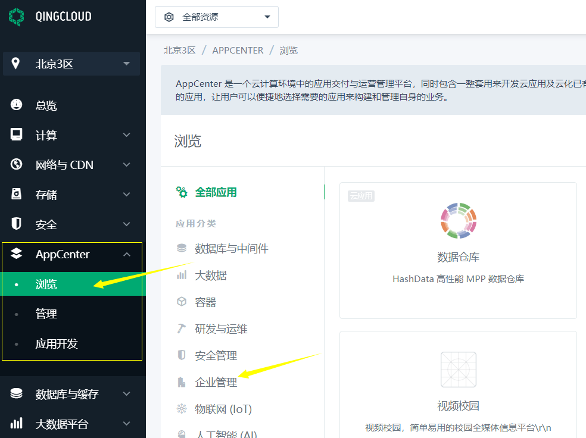
Task: Click the shield icon beside 安全管理
Action: click(182, 355)
